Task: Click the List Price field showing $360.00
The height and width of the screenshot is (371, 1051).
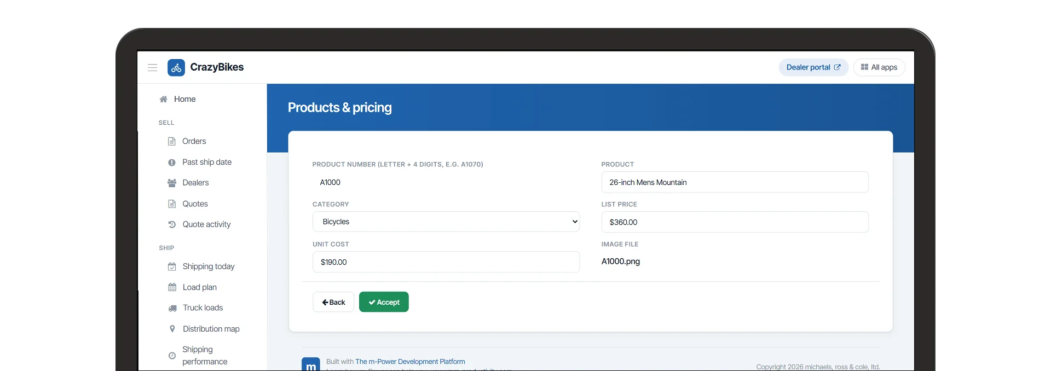Action: coord(735,222)
